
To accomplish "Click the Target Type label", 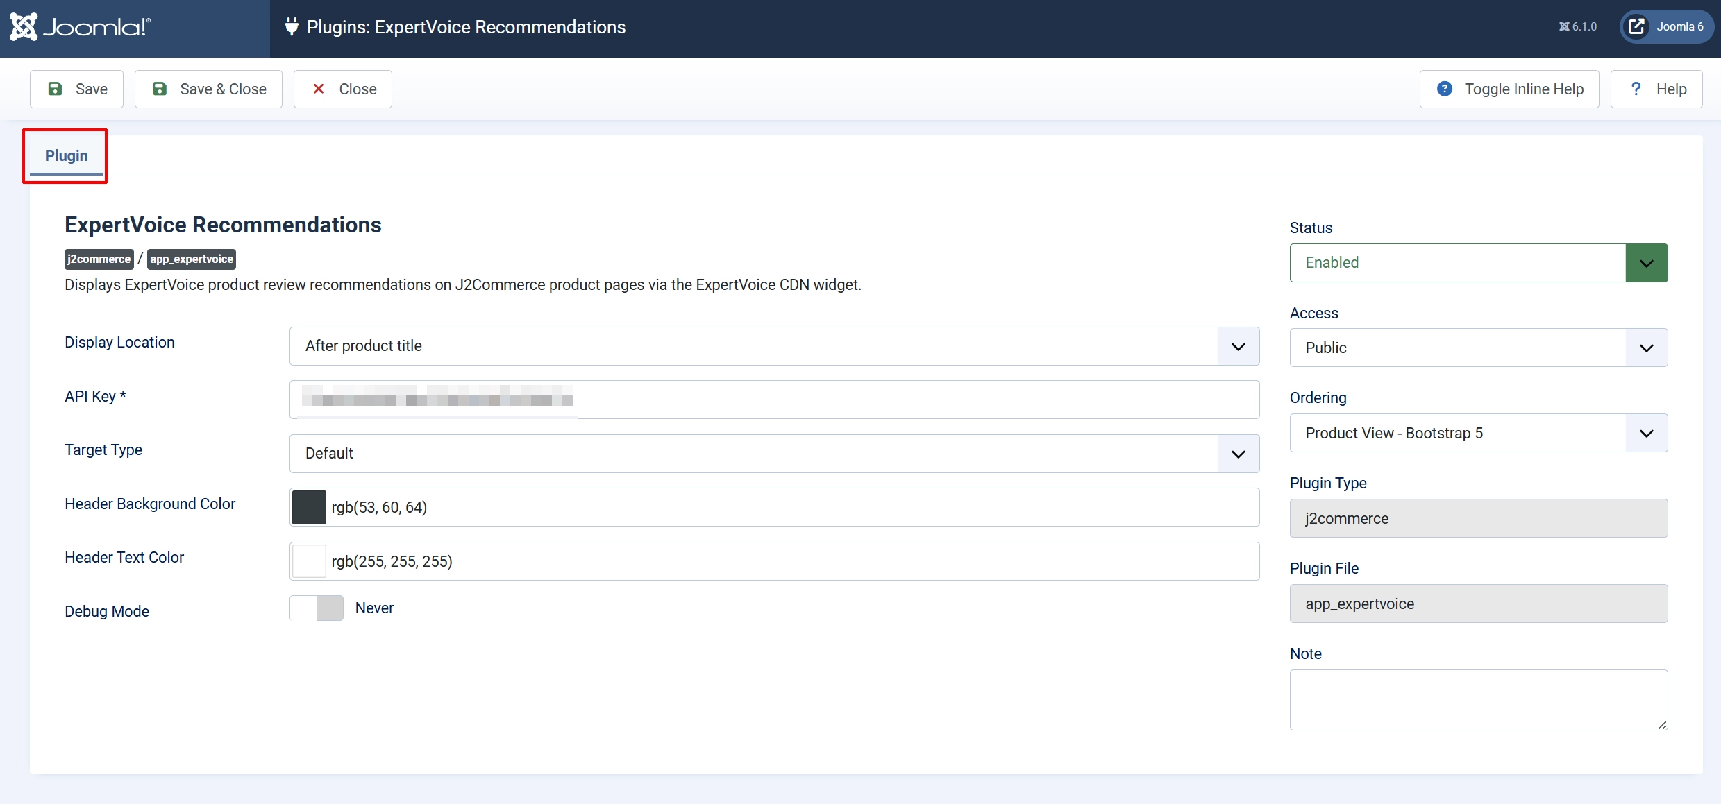I will coord(103,450).
